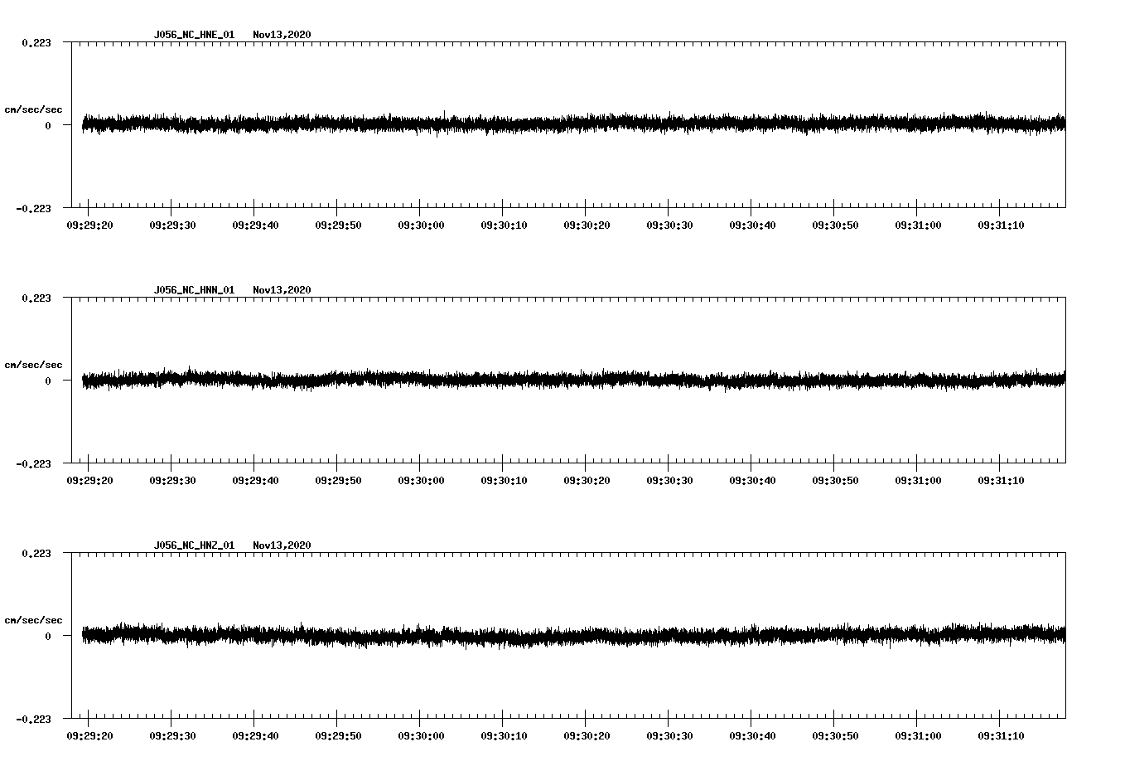This screenshot has width=1125, height=766.
Task: Click the 09:29:20 timestamp under the HNE trace
Action: [91, 224]
